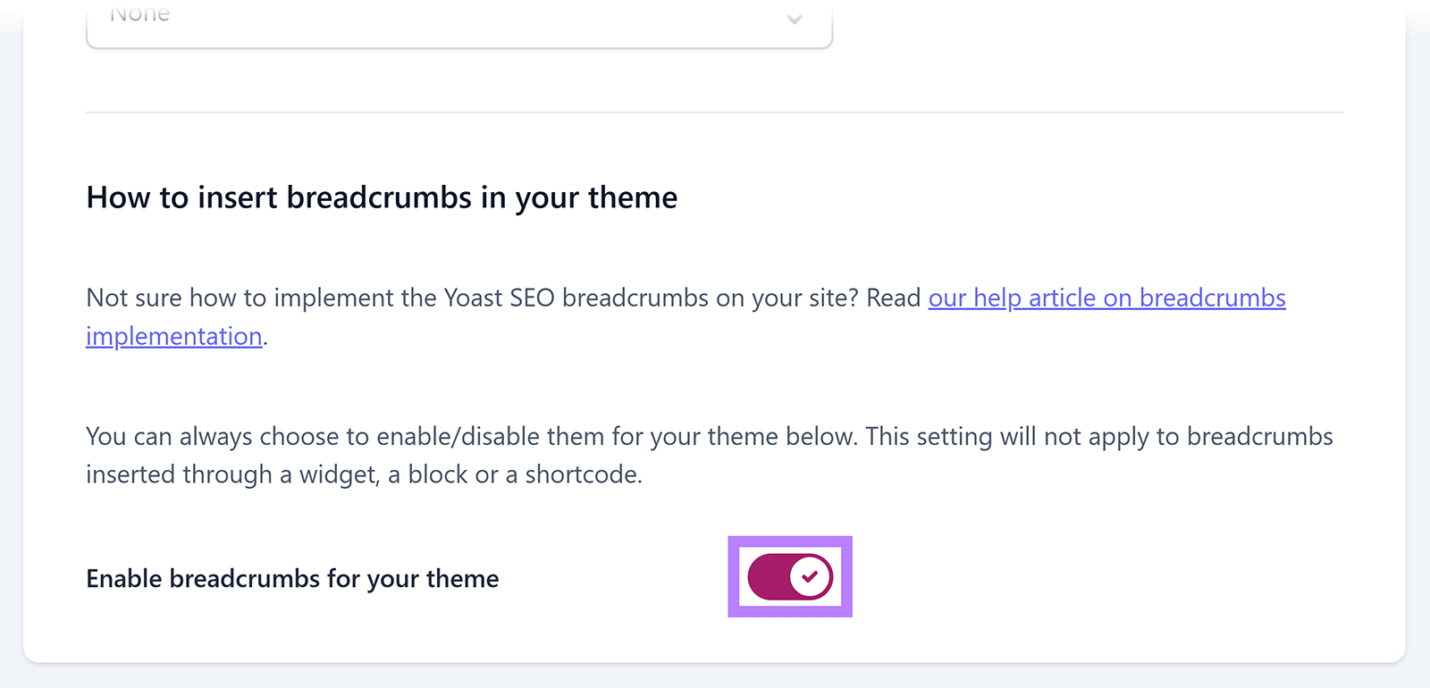Screen dimensions: 1430x688
Task: Click the breadcrumbs settings section title
Action: pos(382,197)
